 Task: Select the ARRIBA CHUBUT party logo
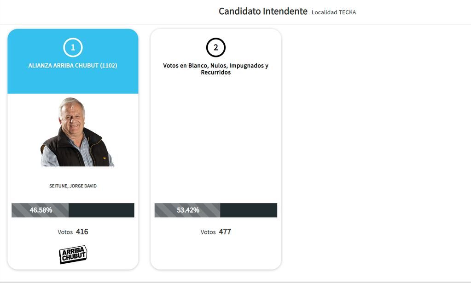click(x=73, y=254)
